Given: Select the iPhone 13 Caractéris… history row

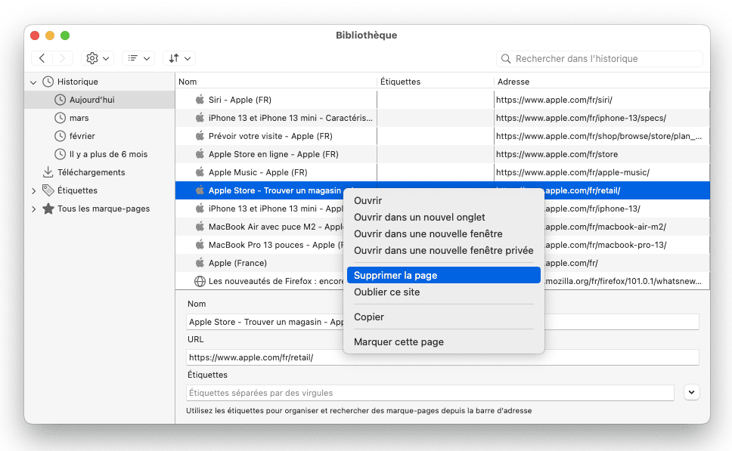Looking at the screenshot, I should [x=442, y=118].
